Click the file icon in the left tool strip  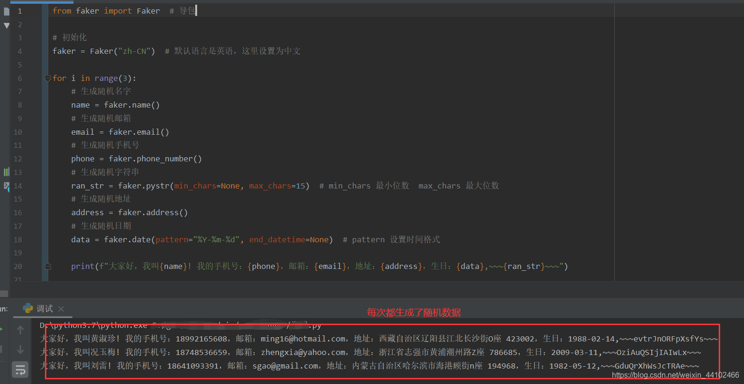(7, 11)
